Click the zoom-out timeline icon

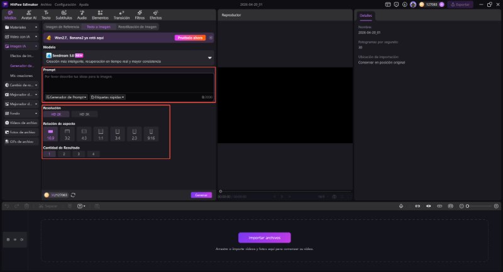[x=462, y=206]
